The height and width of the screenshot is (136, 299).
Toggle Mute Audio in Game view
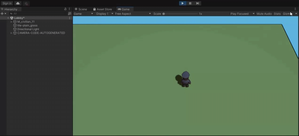click(264, 14)
